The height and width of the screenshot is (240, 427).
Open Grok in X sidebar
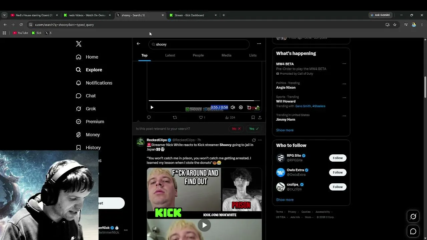pos(86,109)
